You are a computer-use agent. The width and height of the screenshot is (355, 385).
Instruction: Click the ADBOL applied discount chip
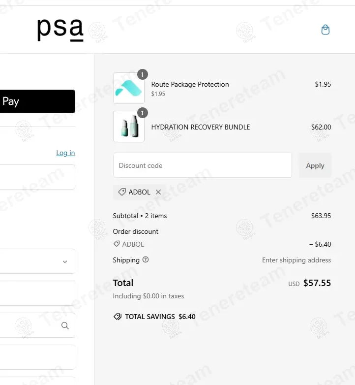(135, 192)
